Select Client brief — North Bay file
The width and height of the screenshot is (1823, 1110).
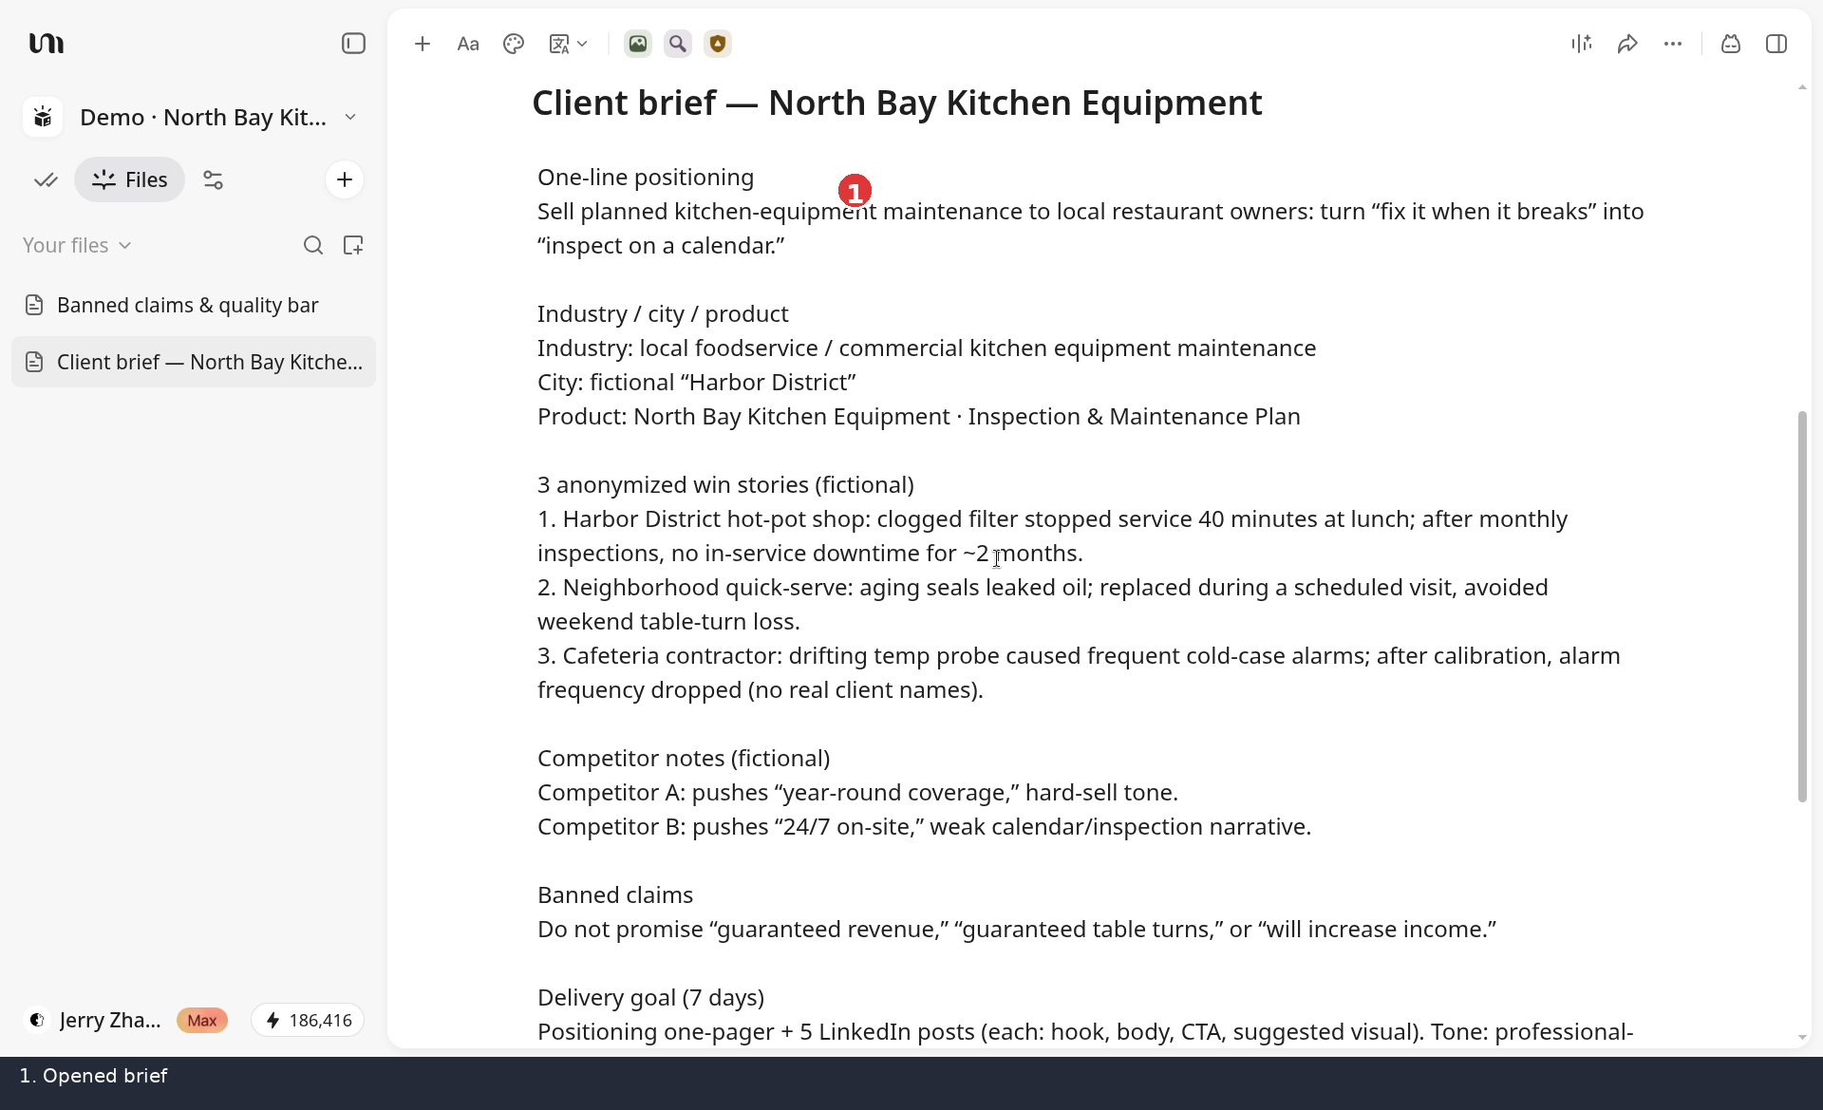point(194,362)
